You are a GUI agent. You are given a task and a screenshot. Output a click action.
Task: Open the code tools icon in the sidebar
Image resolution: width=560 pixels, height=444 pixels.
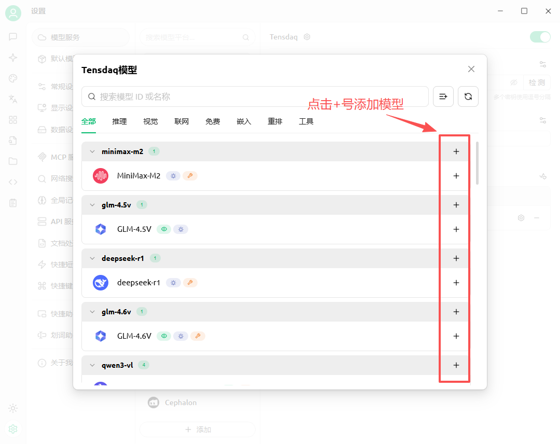(13, 182)
